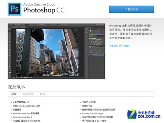Click the Photoshop workspace screenshot image
Image resolution: width=164 pixels, height=123 pixels.
(x=56, y=51)
